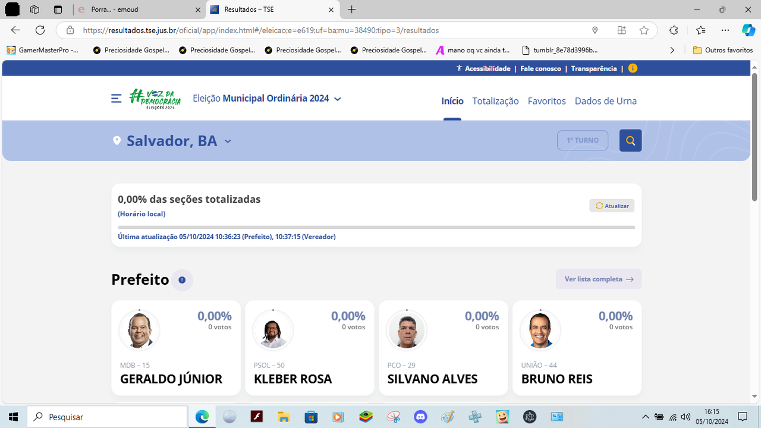The image size is (761, 428).
Task: Select Silvano Alves candidate photo
Action: click(x=407, y=330)
